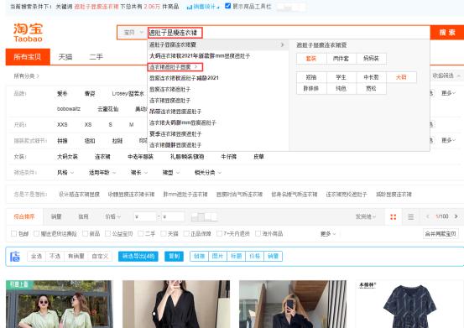
Task: Choose the 套装 tag in suggestion panel
Action: click(x=311, y=59)
